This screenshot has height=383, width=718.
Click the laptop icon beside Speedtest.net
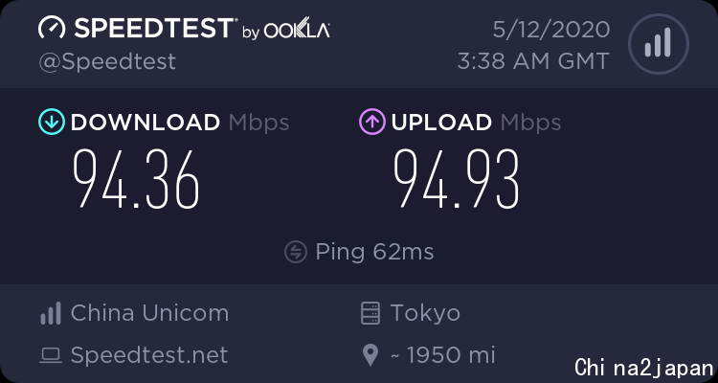pyautogui.click(x=51, y=356)
